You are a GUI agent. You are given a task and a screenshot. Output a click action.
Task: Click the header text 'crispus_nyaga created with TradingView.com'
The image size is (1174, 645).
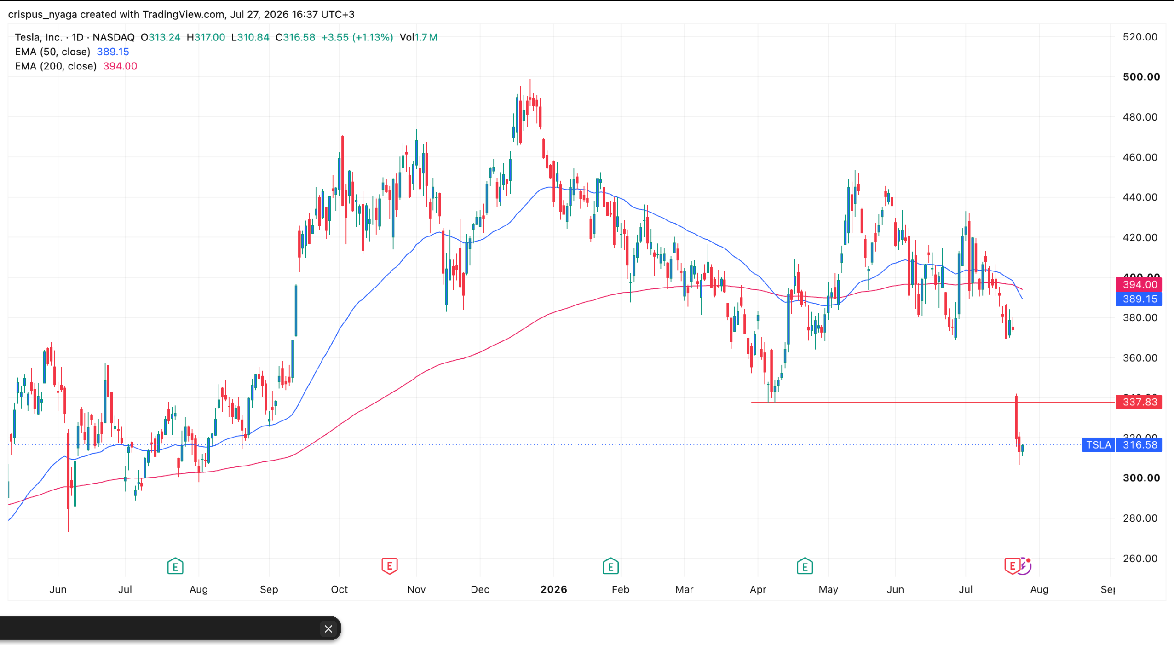[x=116, y=14]
